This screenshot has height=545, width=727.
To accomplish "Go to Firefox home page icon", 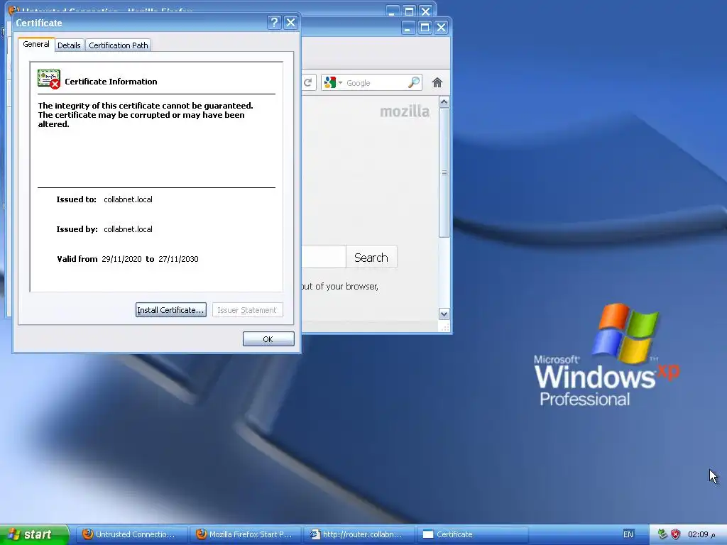I will pyautogui.click(x=437, y=82).
